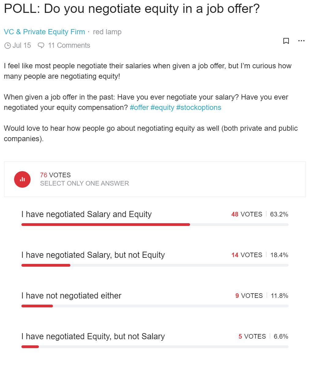Click the 76 VOTES counter

[x=55, y=175]
